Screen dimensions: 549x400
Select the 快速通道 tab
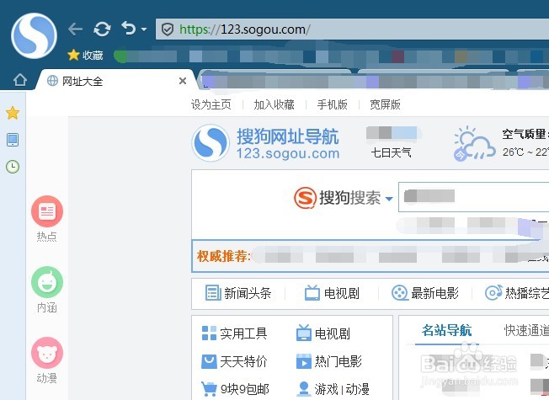coord(526,330)
